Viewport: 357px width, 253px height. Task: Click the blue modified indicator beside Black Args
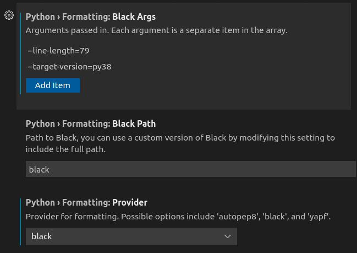20,53
